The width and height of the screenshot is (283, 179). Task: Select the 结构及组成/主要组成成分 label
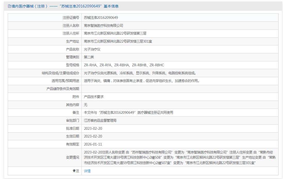(x=61, y=73)
